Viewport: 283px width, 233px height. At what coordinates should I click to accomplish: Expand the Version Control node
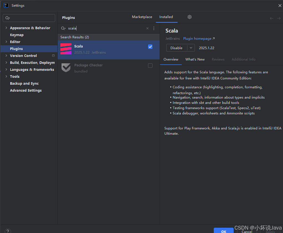click(x=6, y=56)
